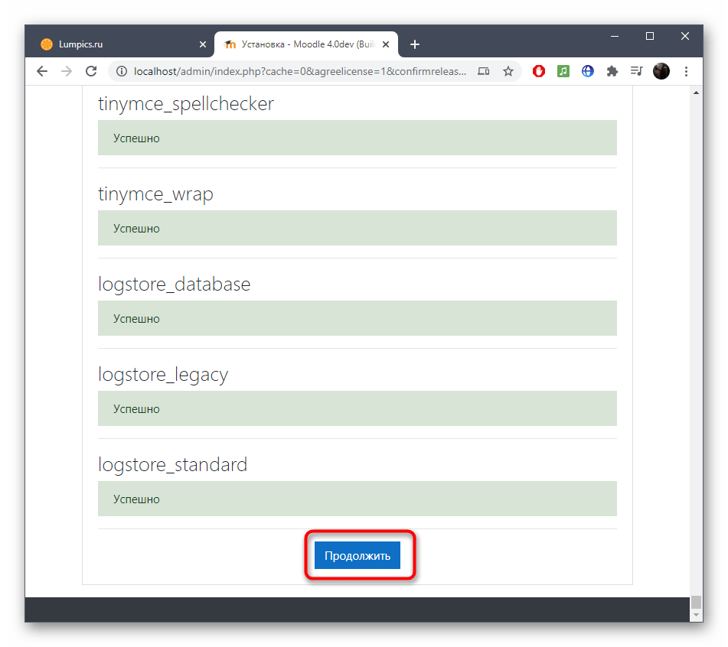Click the scrollbar up arrow
Image resolution: width=728 pixels, height=647 pixels.
pyautogui.click(x=696, y=93)
